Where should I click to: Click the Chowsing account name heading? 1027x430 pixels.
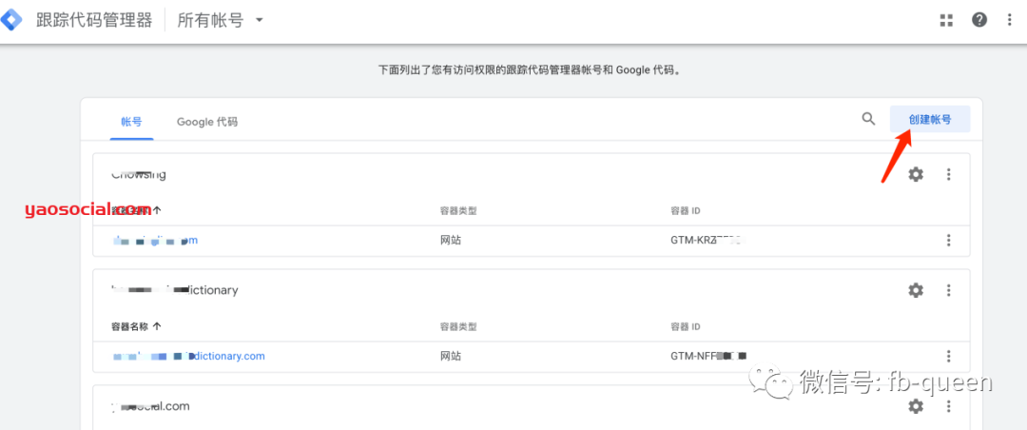coord(138,174)
